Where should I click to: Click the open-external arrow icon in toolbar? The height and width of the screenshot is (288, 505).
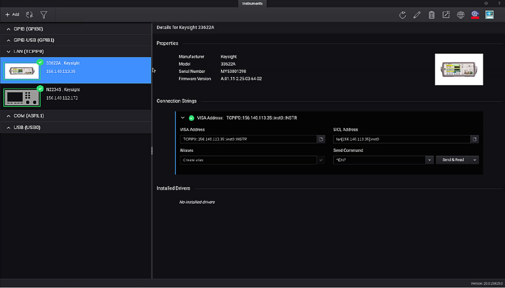tap(446, 15)
